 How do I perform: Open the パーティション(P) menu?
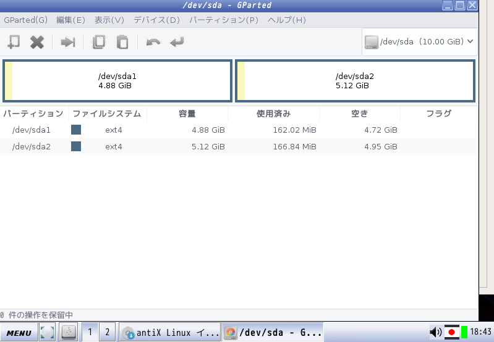coord(224,20)
